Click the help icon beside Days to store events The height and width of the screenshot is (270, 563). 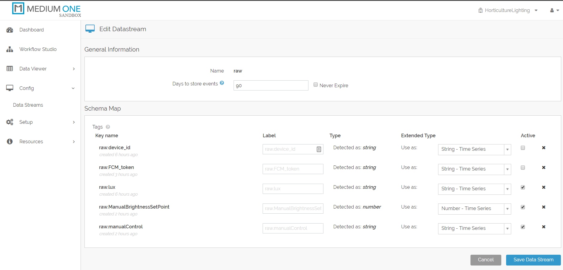222,83
